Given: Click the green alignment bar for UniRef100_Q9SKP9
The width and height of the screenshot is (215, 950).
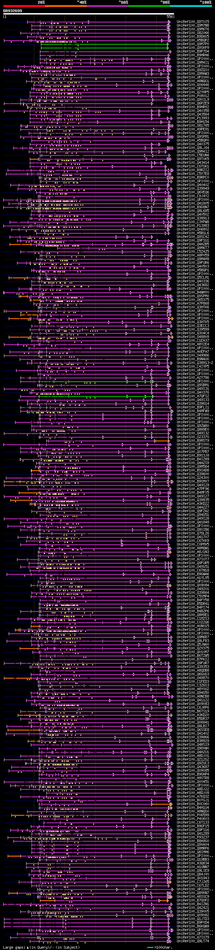Looking at the screenshot, I should point(104,48).
